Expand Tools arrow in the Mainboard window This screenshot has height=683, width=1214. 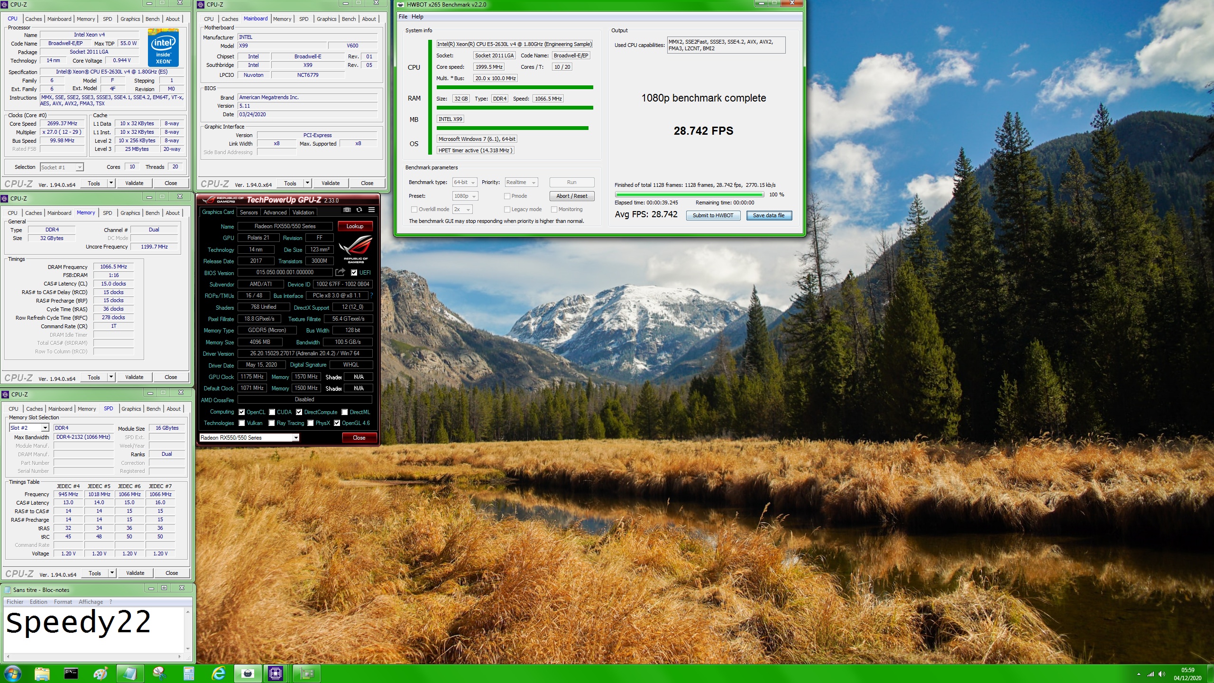[x=307, y=183]
